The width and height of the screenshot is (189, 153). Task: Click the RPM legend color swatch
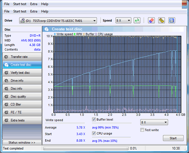[x=75, y=34]
